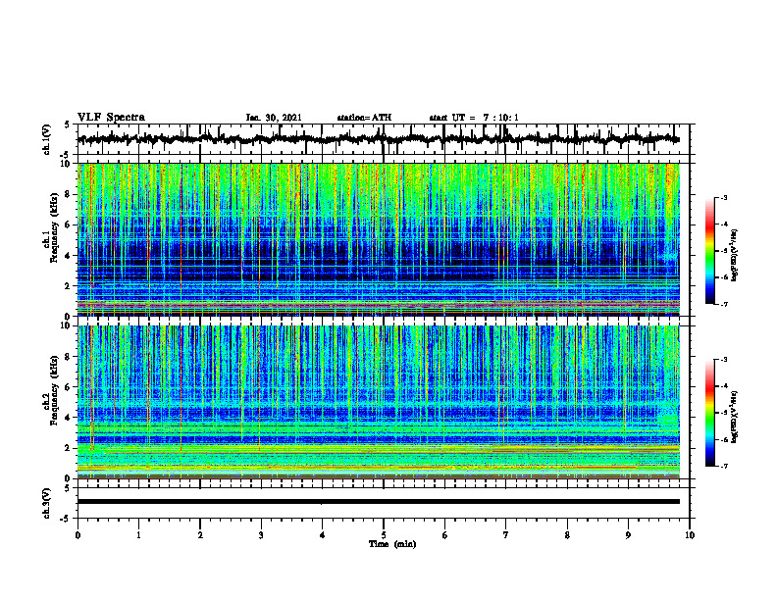Viewport: 777px width, 600px height.
Task: Click the ch.1 voltage waveform trace
Action: tap(379, 139)
